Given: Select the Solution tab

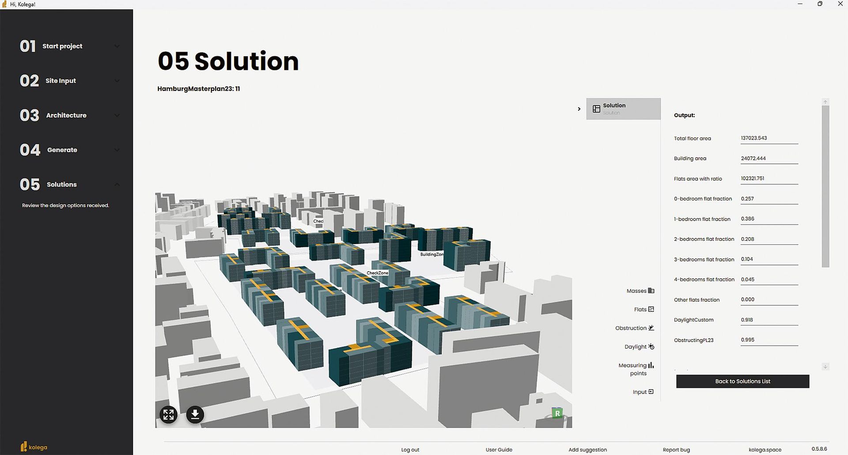Looking at the screenshot, I should tap(623, 109).
